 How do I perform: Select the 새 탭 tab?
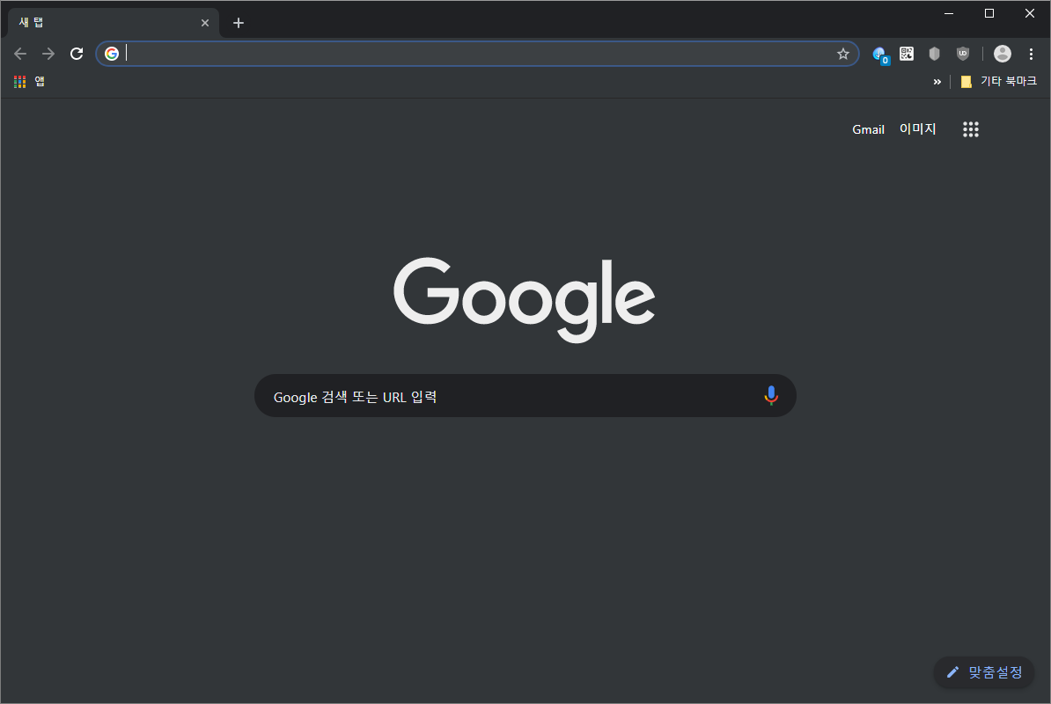coord(113,23)
